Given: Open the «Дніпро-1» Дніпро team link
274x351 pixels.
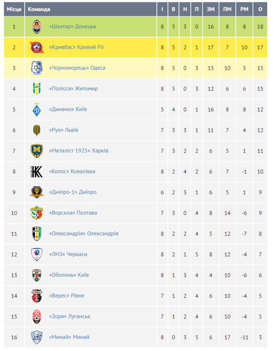Looking at the screenshot, I should click(73, 192).
